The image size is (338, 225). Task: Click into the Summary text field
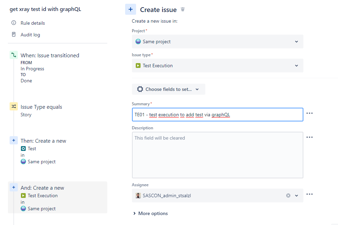pyautogui.click(x=217, y=115)
